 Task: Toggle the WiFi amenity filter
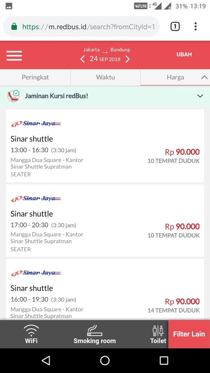point(31,334)
